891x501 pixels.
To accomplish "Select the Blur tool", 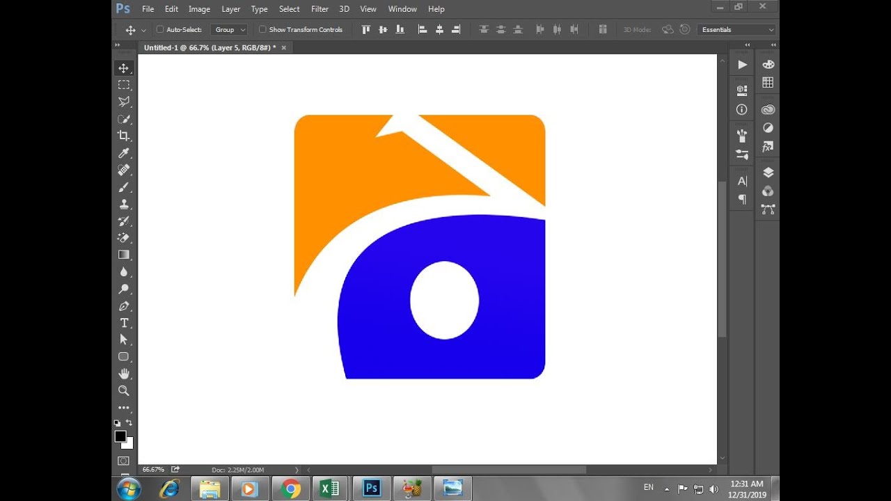I will coord(124,272).
